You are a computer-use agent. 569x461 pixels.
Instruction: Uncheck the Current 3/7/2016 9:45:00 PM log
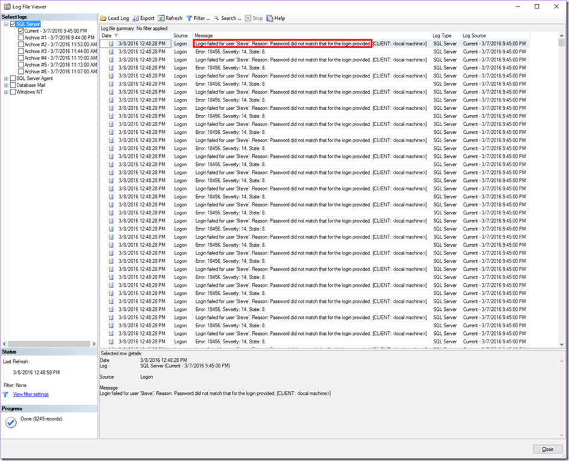pyautogui.click(x=21, y=31)
